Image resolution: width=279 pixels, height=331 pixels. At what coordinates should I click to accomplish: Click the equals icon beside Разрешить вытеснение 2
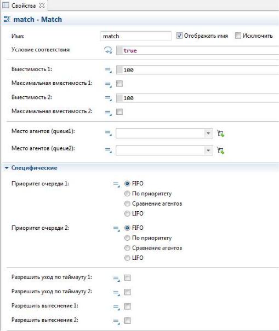pos(116,321)
